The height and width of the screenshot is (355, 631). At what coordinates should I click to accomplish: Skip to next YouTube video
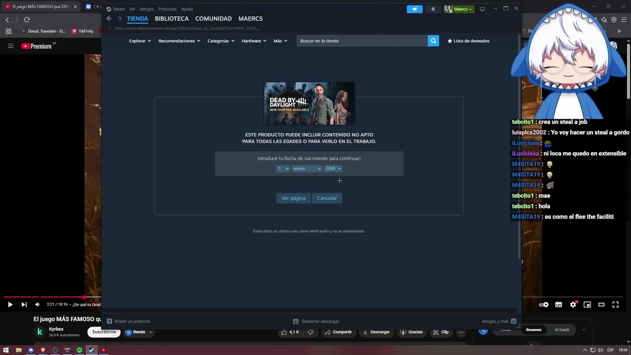24,305
